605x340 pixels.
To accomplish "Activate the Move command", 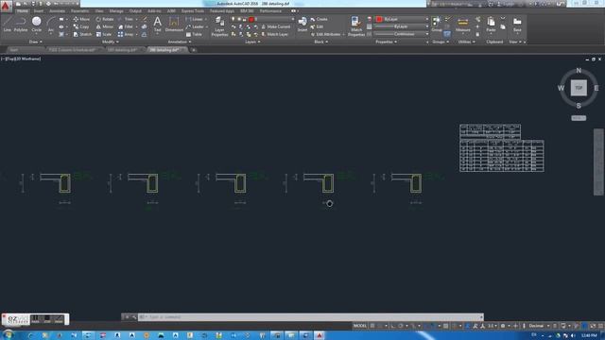I will point(81,19).
